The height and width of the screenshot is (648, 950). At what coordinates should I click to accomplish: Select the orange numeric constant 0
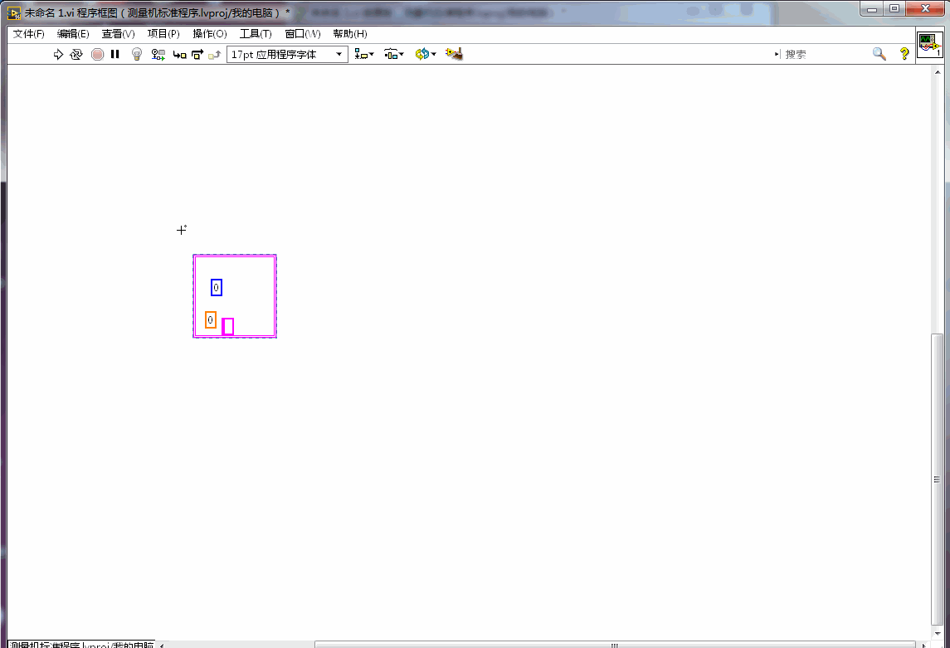(x=210, y=319)
